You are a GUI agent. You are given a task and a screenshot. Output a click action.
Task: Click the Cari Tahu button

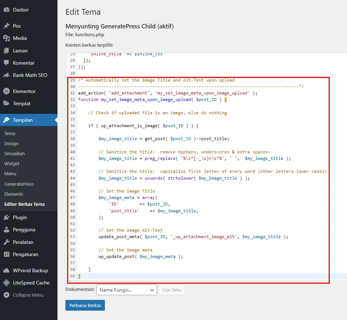(x=172, y=290)
